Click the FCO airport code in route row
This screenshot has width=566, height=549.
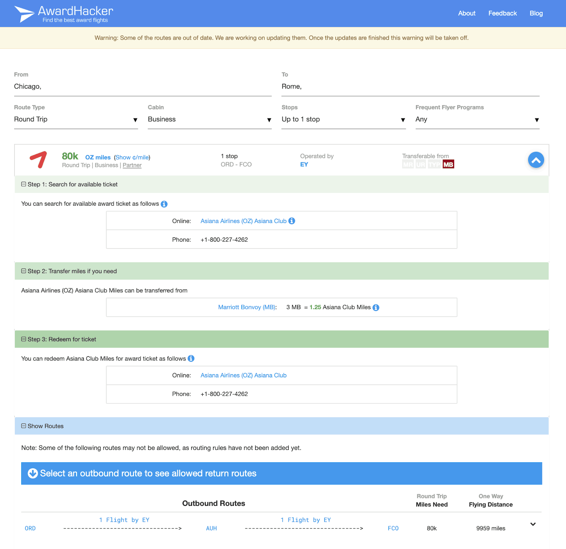pyautogui.click(x=393, y=528)
